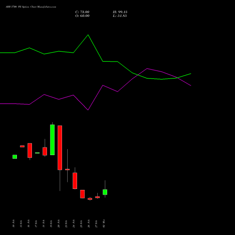
Task: Click the tall green candle above 19 Feb
Action: pyautogui.click(x=52, y=140)
